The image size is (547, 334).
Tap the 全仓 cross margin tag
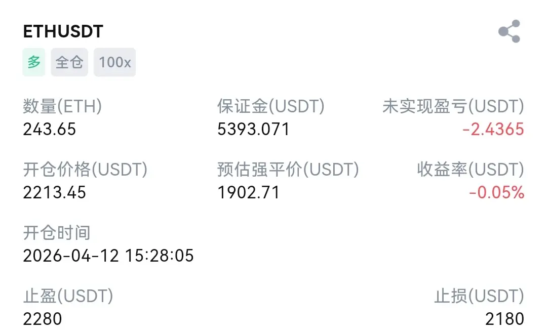point(69,62)
